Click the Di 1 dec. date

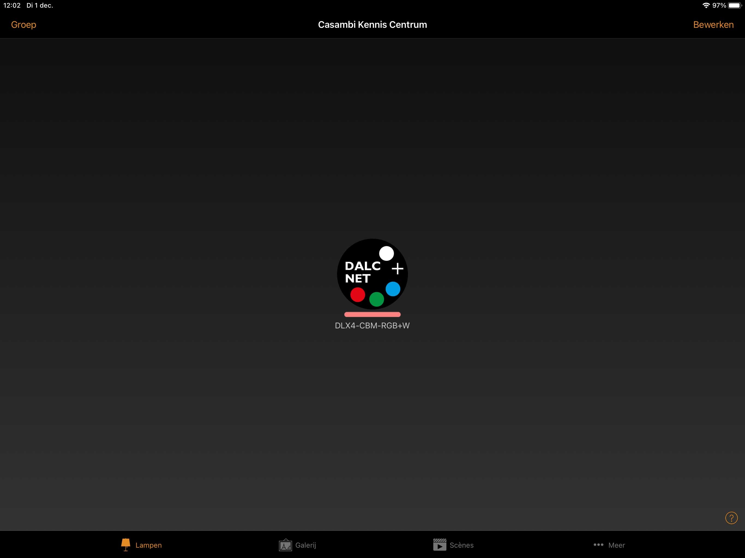[x=40, y=5]
